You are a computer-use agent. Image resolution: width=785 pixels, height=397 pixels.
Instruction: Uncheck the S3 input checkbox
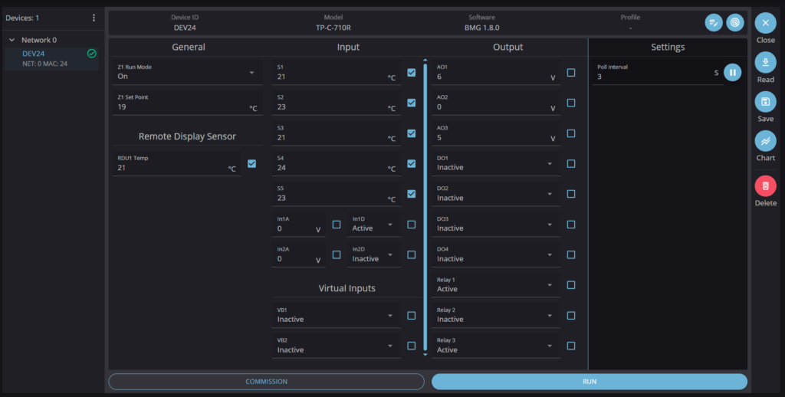(x=411, y=133)
